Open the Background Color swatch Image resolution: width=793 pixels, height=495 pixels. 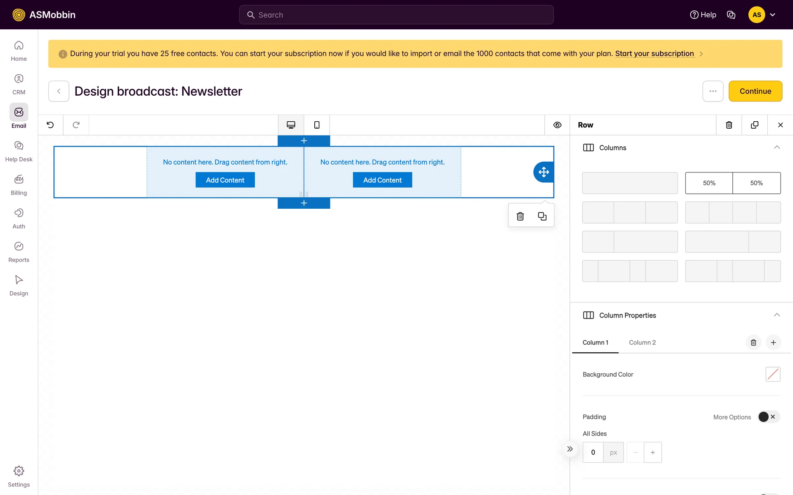coord(772,374)
